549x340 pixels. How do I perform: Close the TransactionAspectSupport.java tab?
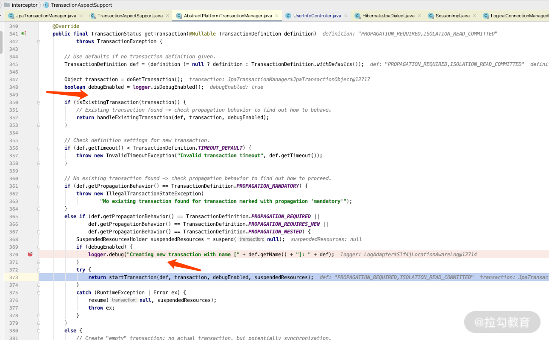pyautogui.click(x=167, y=16)
